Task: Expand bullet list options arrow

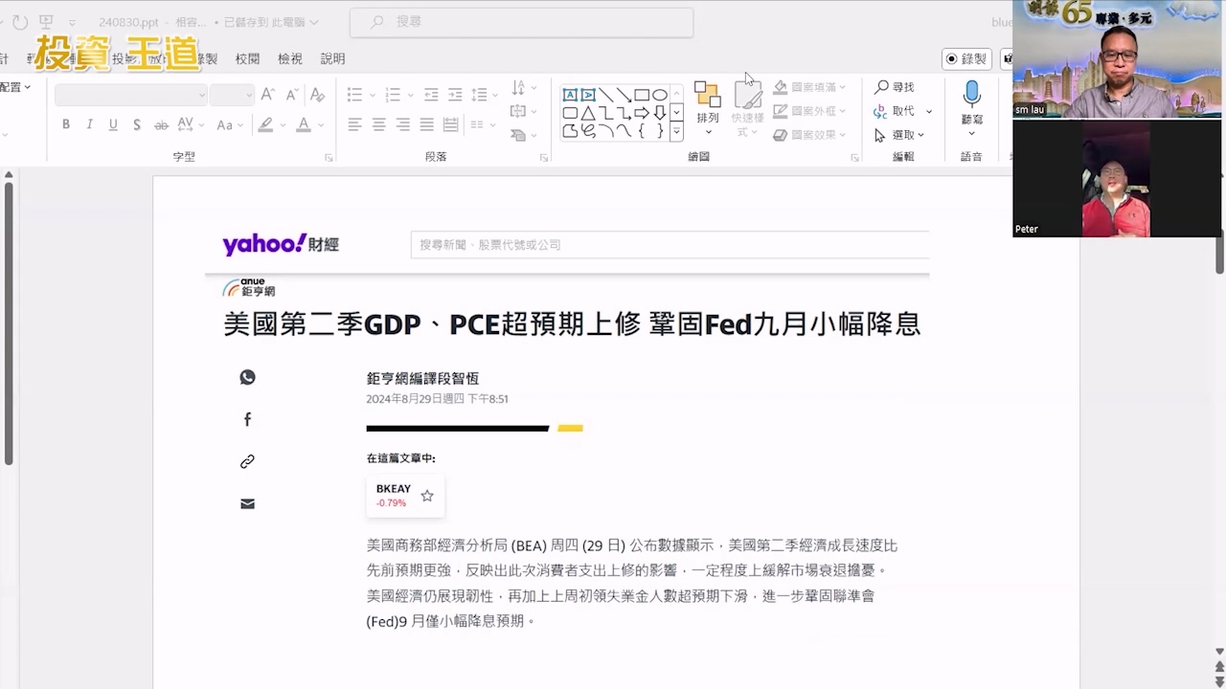Action: 372,95
